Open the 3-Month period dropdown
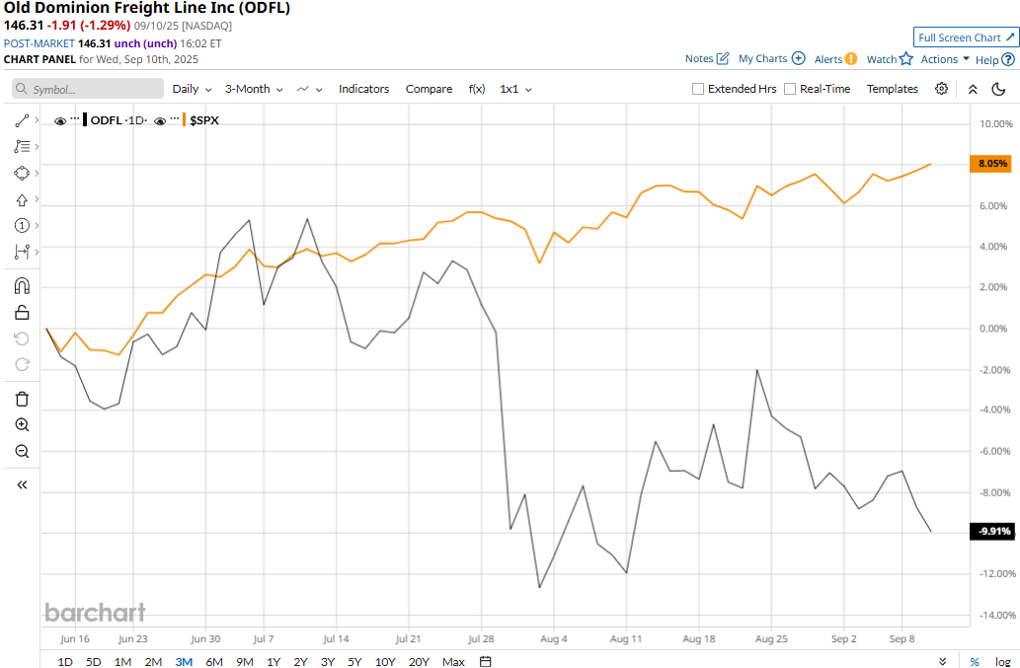 coord(254,89)
